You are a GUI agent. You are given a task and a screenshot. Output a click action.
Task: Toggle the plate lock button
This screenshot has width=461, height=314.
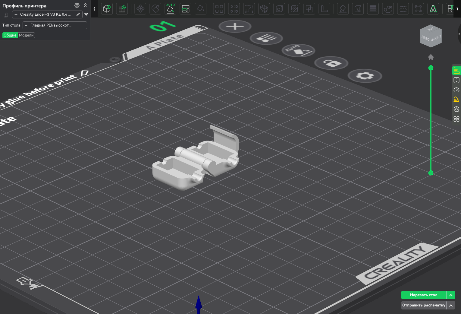pyautogui.click(x=332, y=63)
